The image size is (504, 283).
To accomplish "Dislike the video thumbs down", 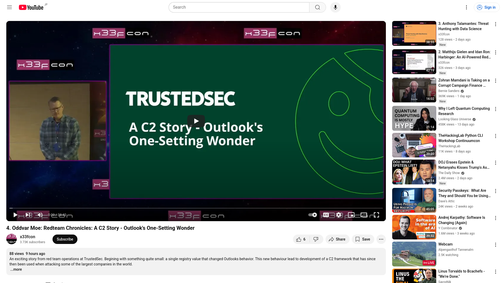I will 316,239.
